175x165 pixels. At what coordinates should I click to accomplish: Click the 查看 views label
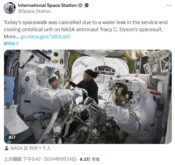click(96, 159)
